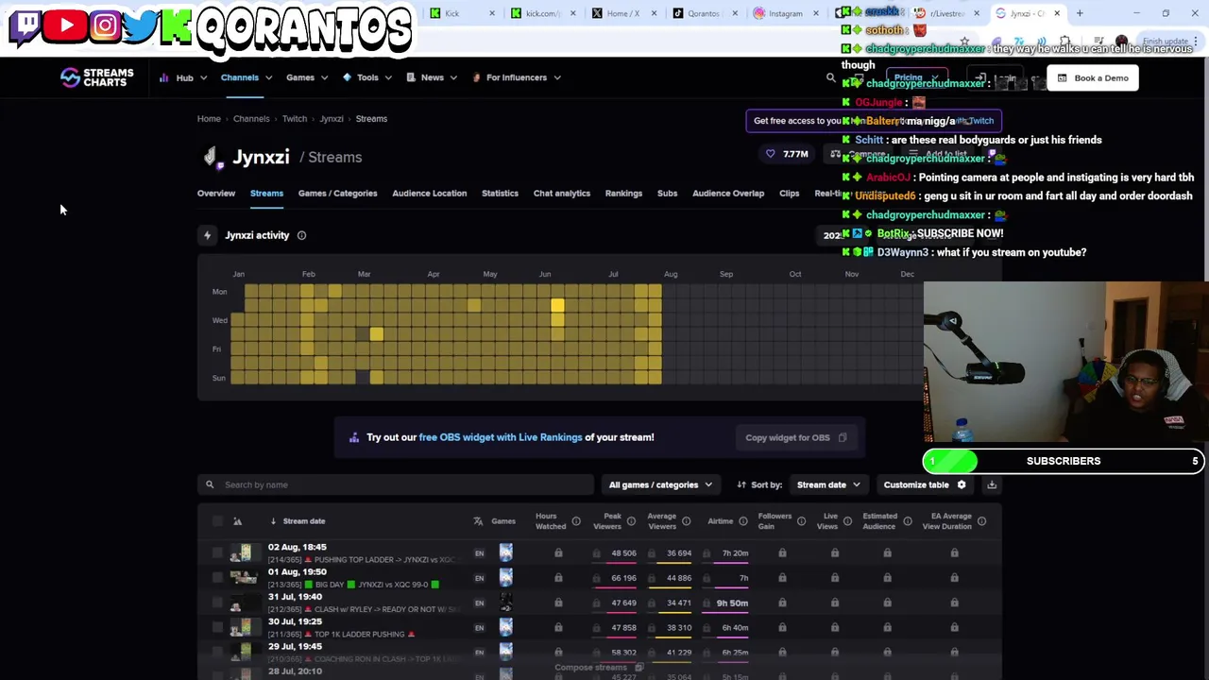Image resolution: width=1209 pixels, height=680 pixels.
Task: Expand the Tools dropdown menu
Action: pyautogui.click(x=367, y=77)
